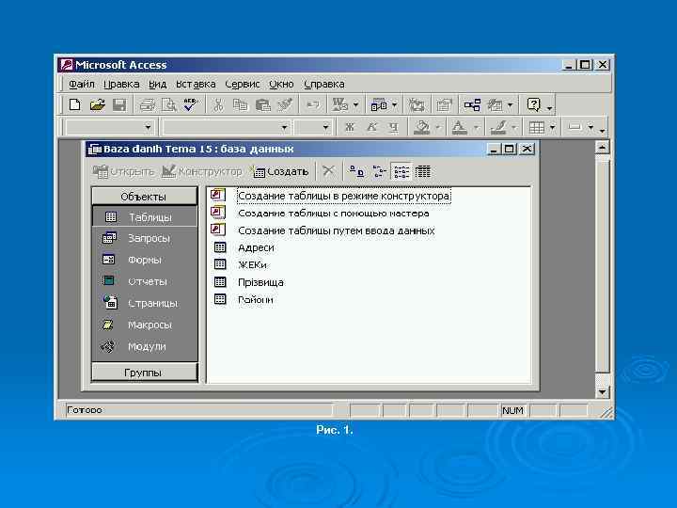Click the Open folder icon
The image size is (677, 508).
point(98,104)
